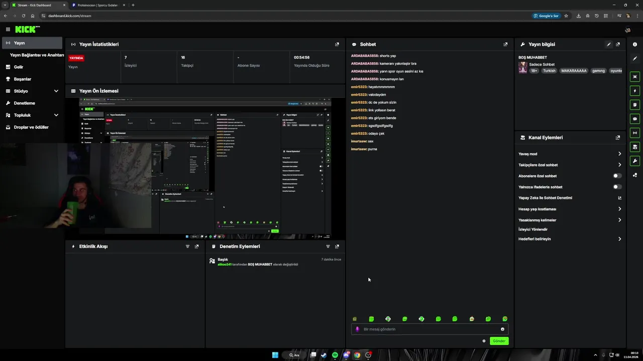Click username alikoo341 in moderation log
Screen dimensions: 643x361
[225, 264]
